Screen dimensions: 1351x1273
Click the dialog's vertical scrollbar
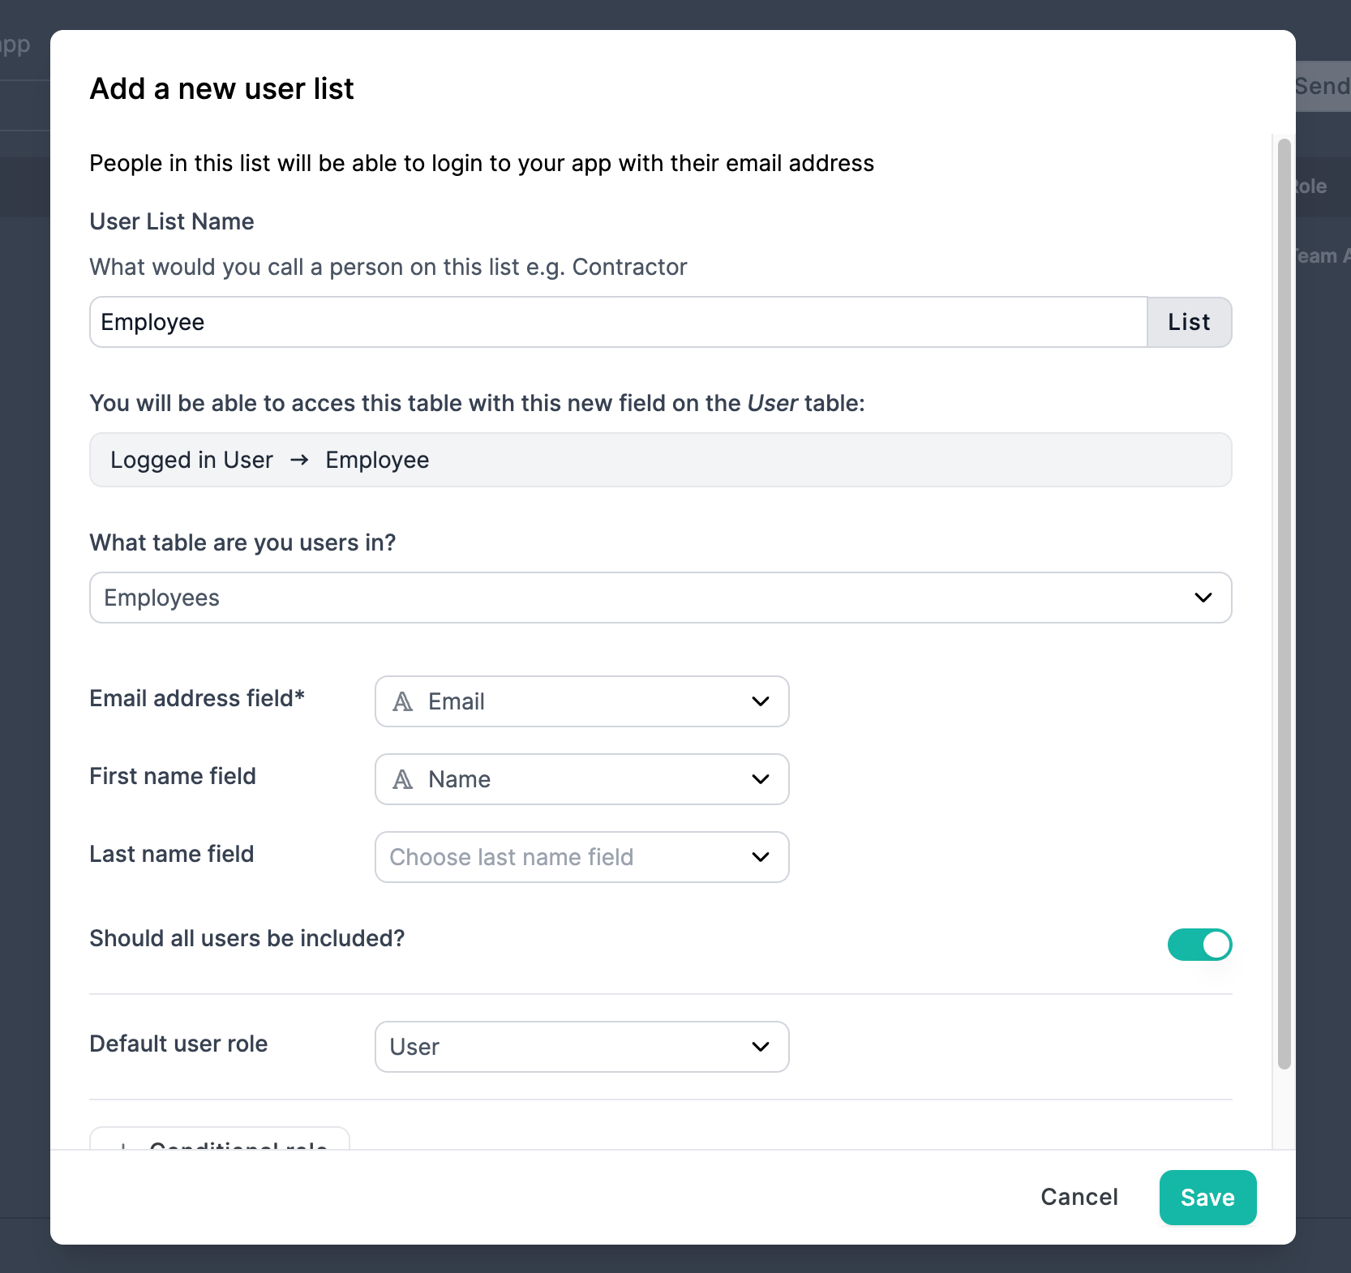click(x=1284, y=604)
